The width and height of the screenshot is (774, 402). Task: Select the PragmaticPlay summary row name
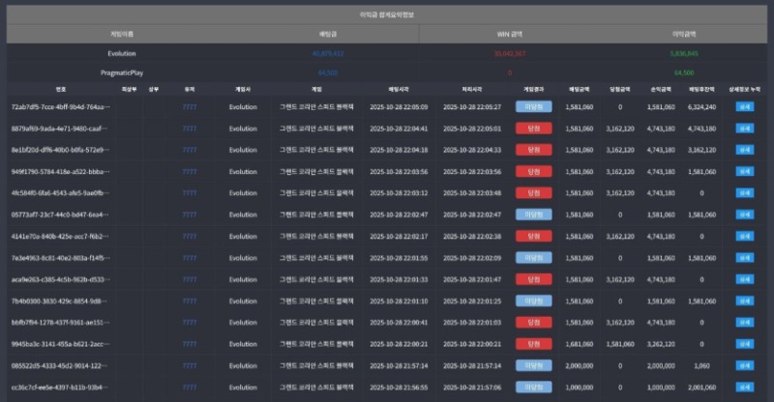point(122,72)
